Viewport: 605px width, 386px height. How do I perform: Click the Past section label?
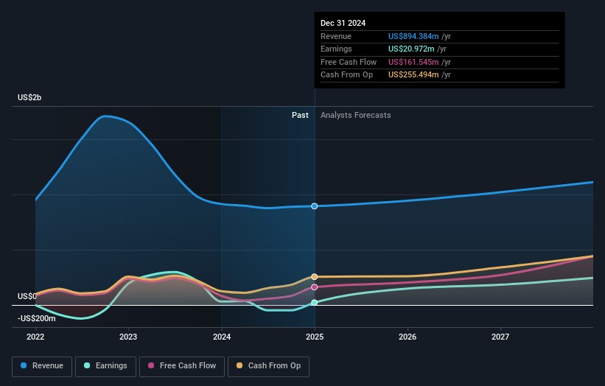tap(300, 116)
